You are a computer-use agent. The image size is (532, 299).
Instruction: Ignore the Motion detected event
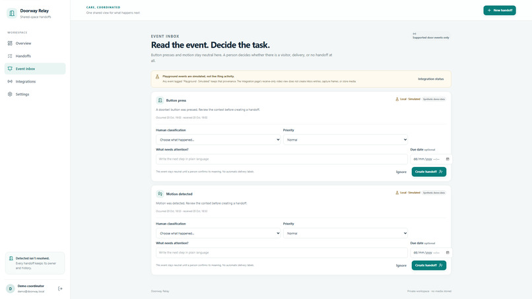pos(401,266)
